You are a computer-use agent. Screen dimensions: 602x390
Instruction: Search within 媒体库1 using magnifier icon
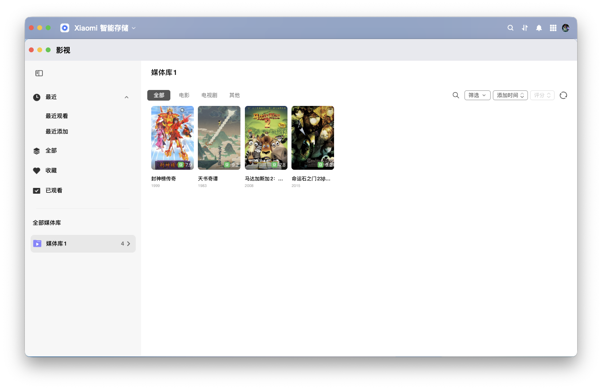(456, 95)
